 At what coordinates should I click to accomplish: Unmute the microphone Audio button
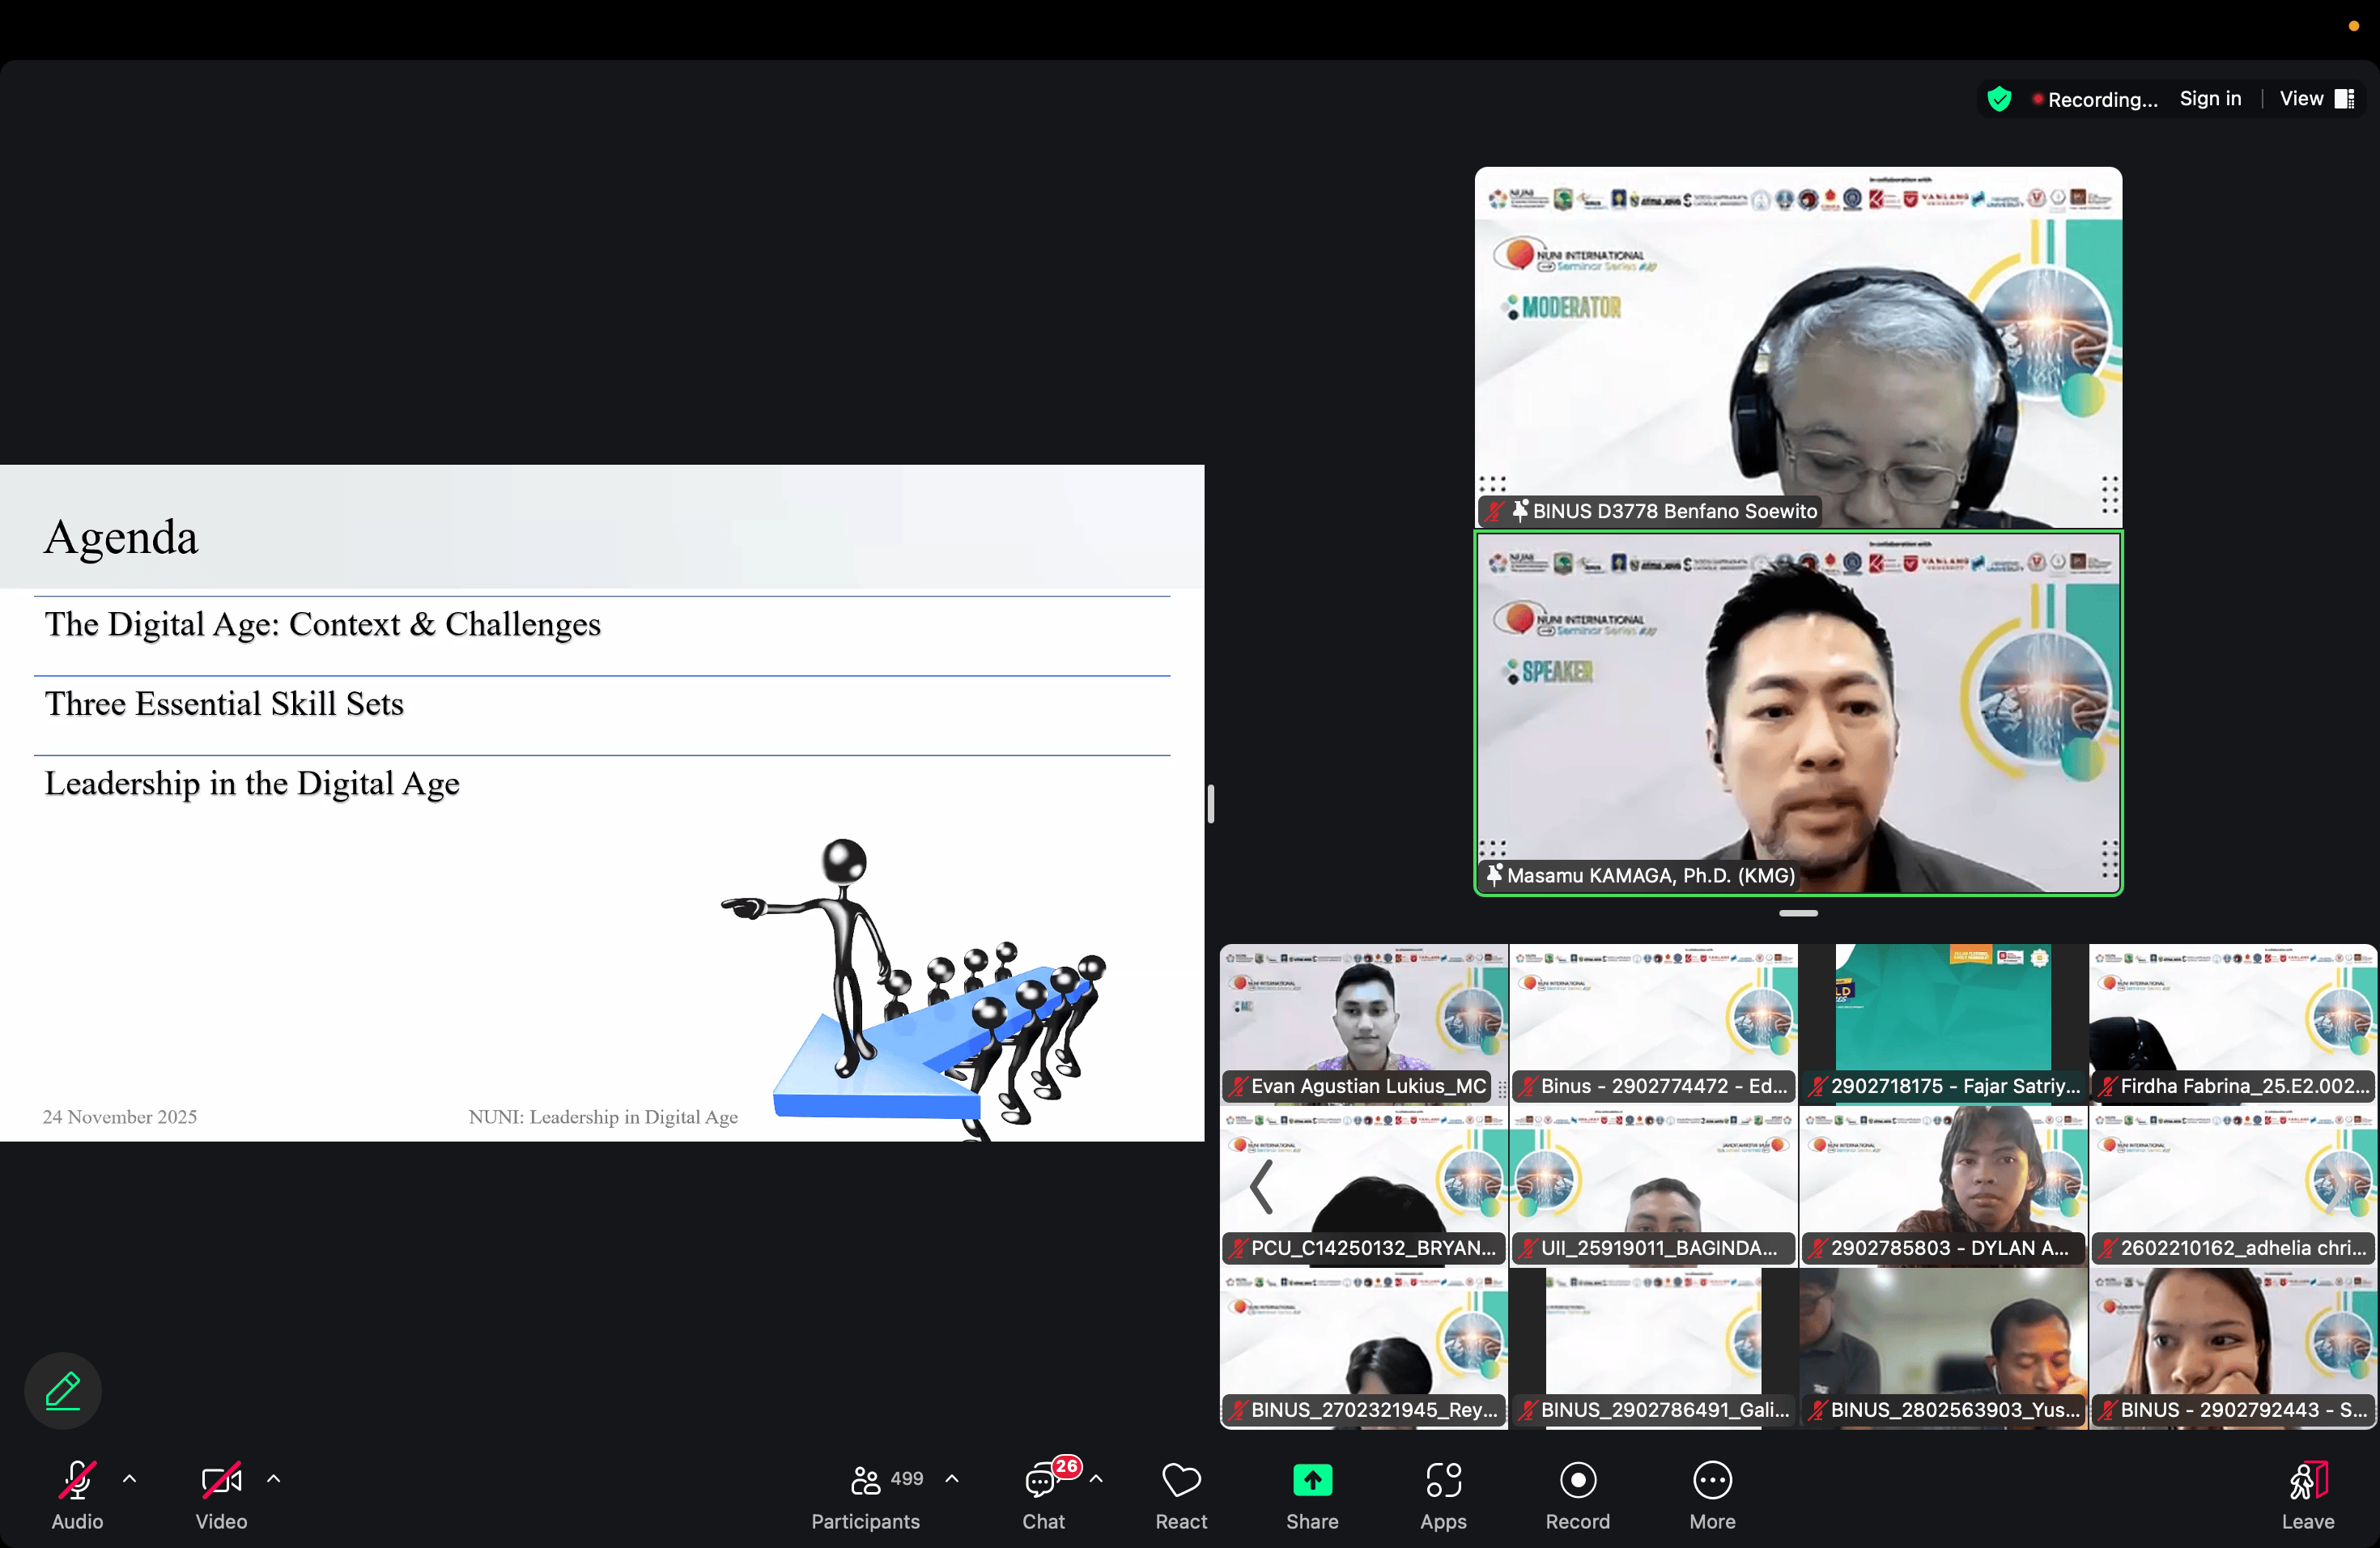coord(77,1480)
